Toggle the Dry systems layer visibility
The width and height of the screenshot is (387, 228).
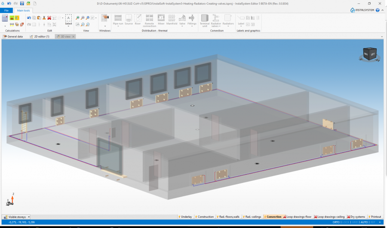[x=356, y=217]
